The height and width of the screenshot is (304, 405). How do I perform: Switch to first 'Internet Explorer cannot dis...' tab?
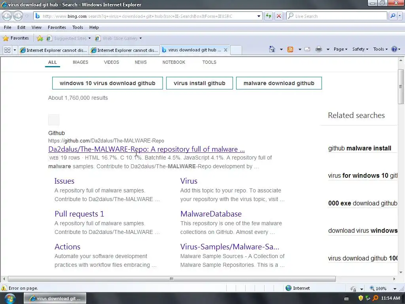click(x=53, y=50)
